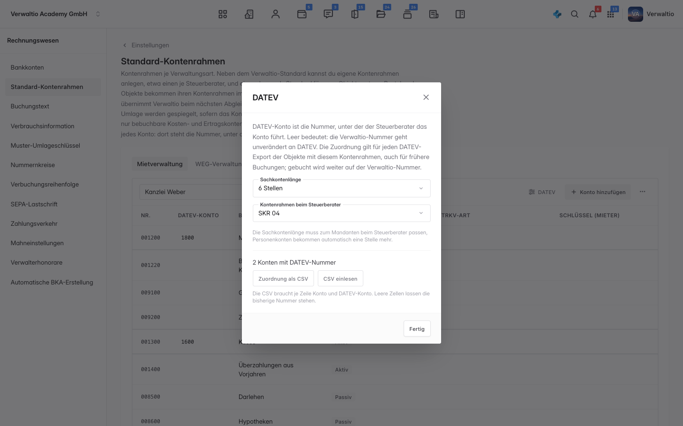
Task: Open the chat messages icon with badge 3
Action: point(328,14)
